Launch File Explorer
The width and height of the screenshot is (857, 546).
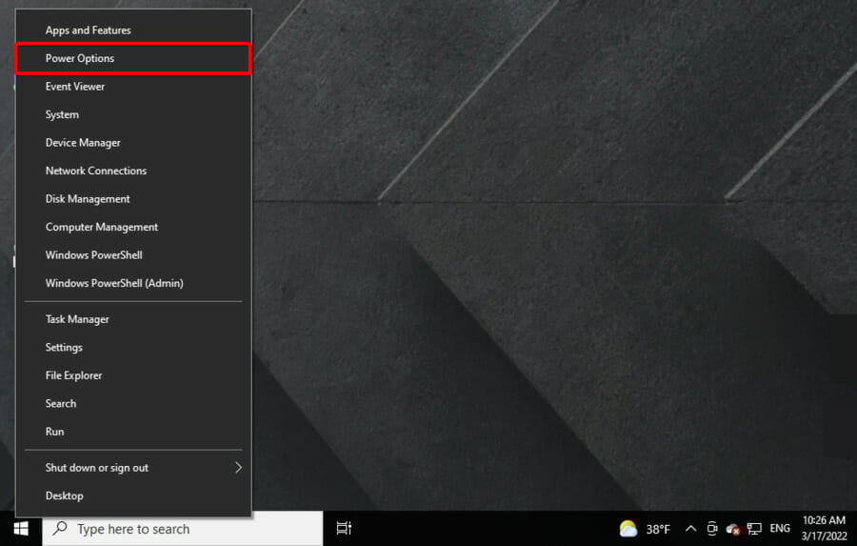pyautogui.click(x=133, y=375)
